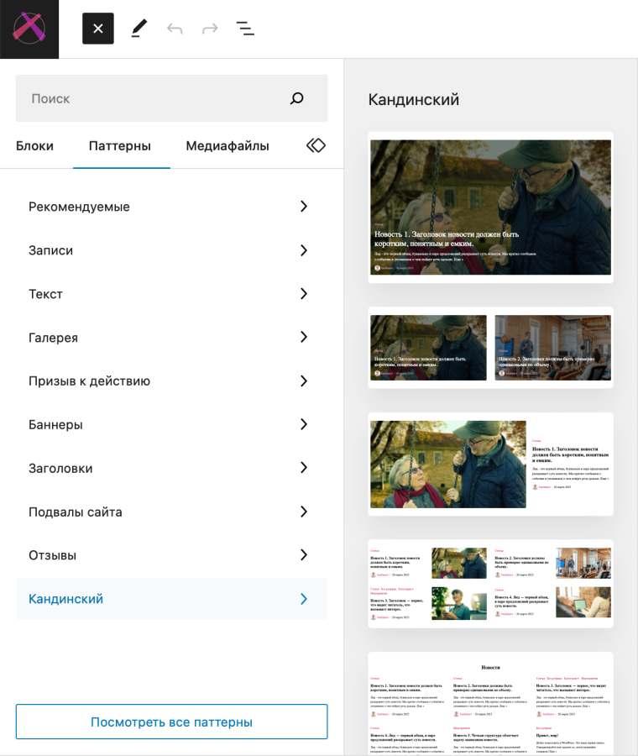This screenshot has width=638, height=756.
Task: Click the search magnifier icon
Action: tap(296, 98)
